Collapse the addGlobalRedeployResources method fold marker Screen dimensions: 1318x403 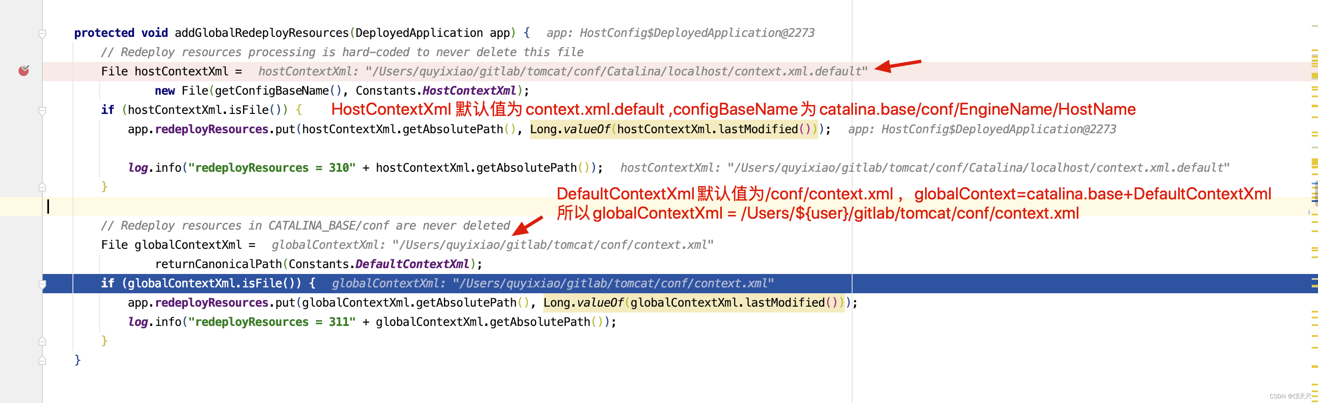[x=42, y=34]
